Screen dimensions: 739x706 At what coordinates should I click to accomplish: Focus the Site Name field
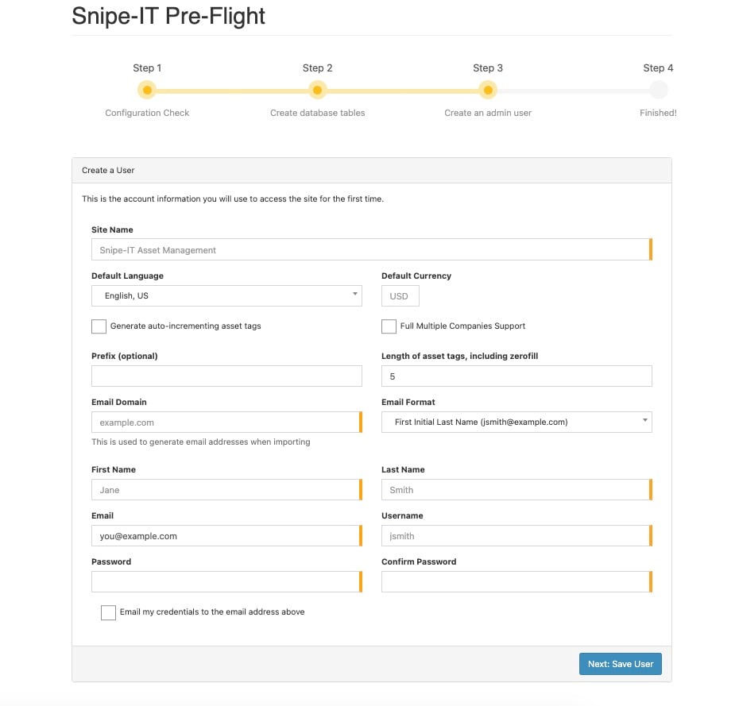pos(372,249)
